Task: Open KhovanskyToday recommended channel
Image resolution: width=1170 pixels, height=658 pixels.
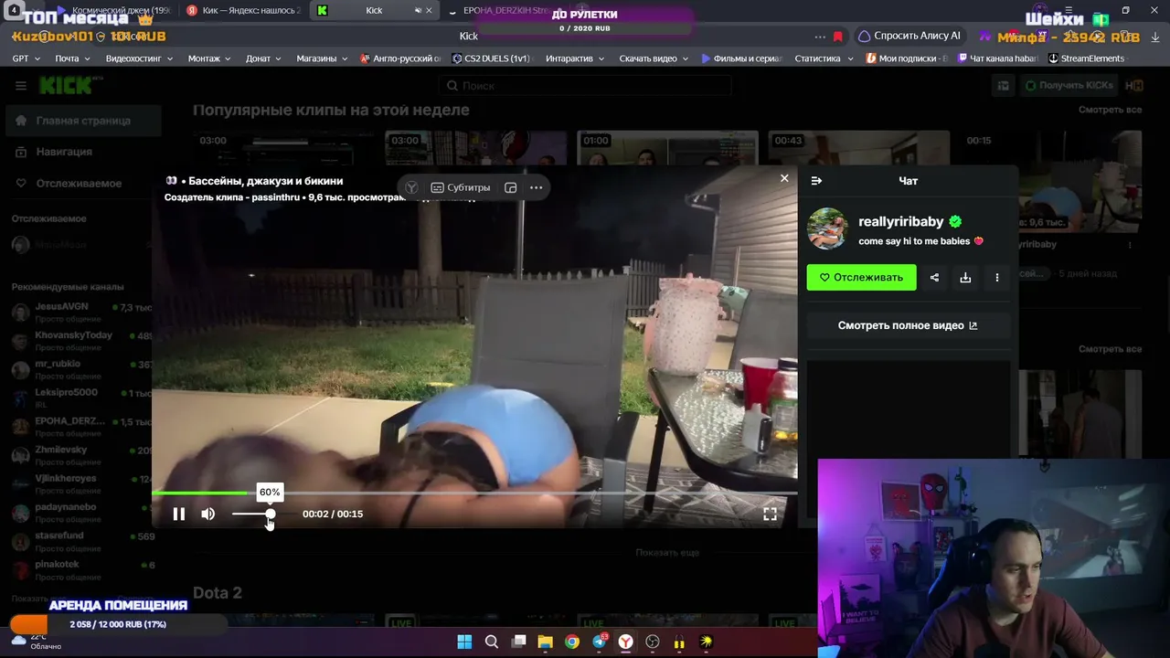Action: coord(82,341)
